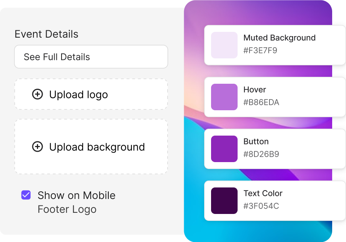Click the plus icon beside Upload background
The width and height of the screenshot is (346, 242).
[38, 147]
